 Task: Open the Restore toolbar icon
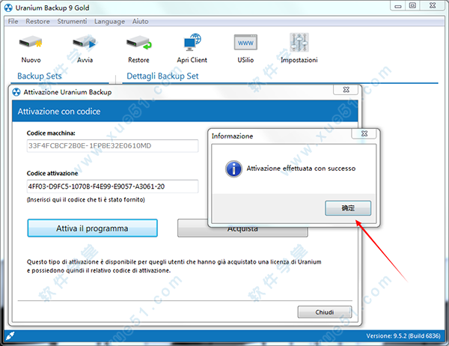pos(139,43)
